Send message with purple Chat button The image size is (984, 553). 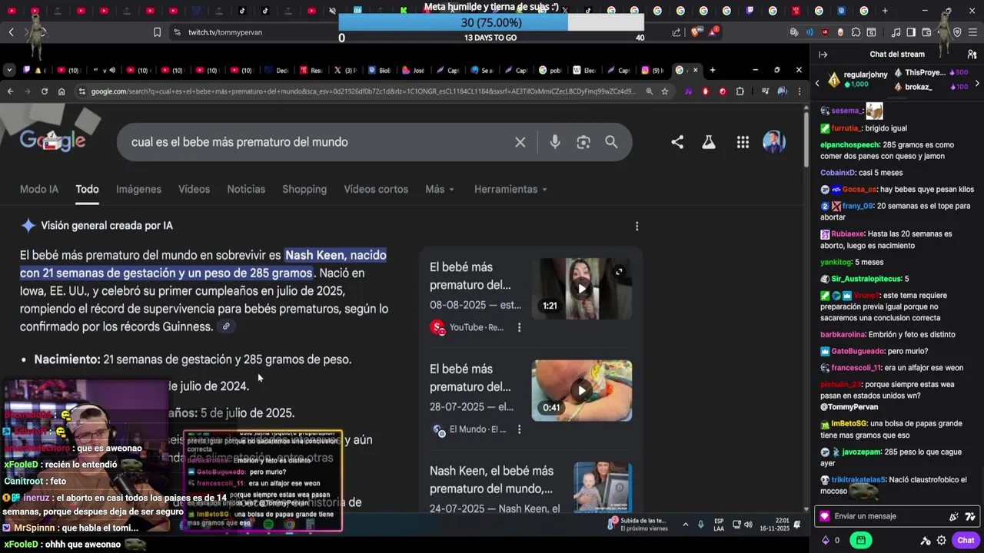pos(966,541)
